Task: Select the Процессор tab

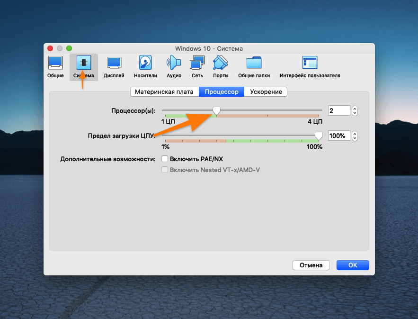Action: [x=222, y=92]
